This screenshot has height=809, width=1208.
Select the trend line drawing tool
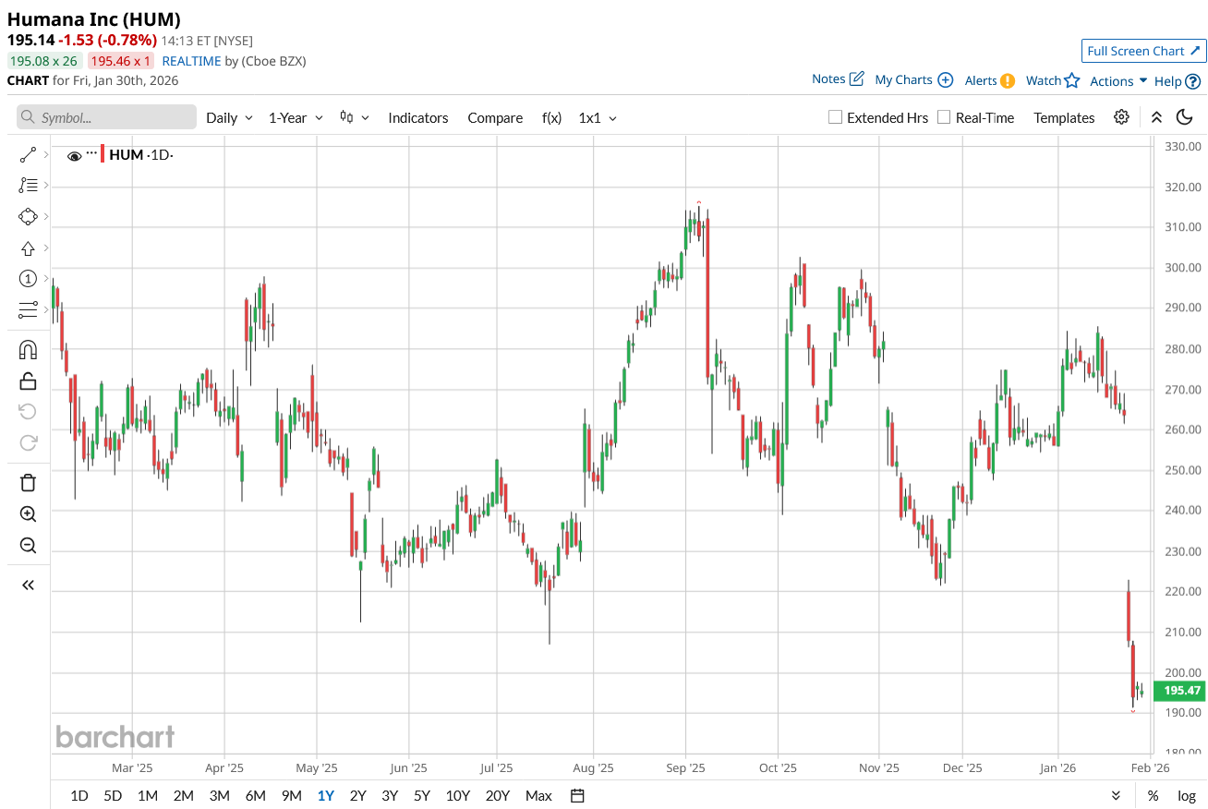click(x=28, y=155)
